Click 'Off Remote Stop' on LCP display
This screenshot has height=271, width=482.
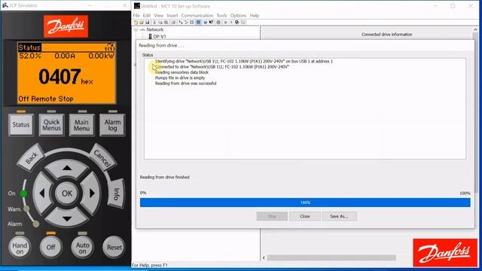click(x=46, y=99)
